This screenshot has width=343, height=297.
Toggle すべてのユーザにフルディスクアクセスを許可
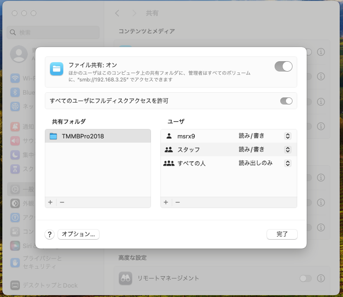[x=286, y=101]
